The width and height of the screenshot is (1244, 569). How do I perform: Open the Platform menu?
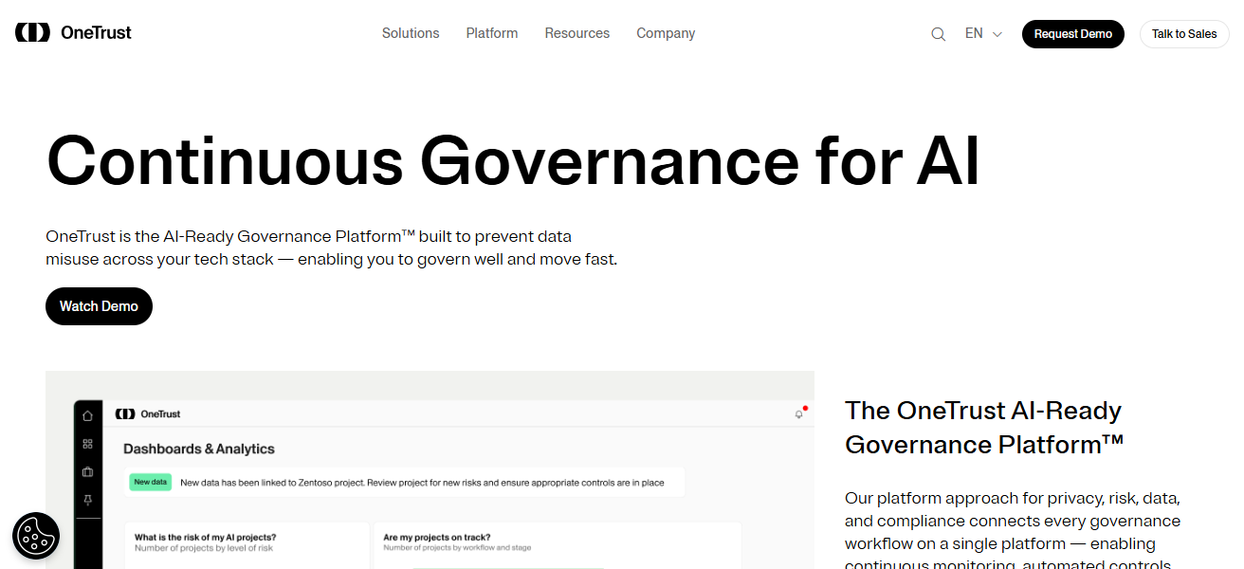pos(492,33)
